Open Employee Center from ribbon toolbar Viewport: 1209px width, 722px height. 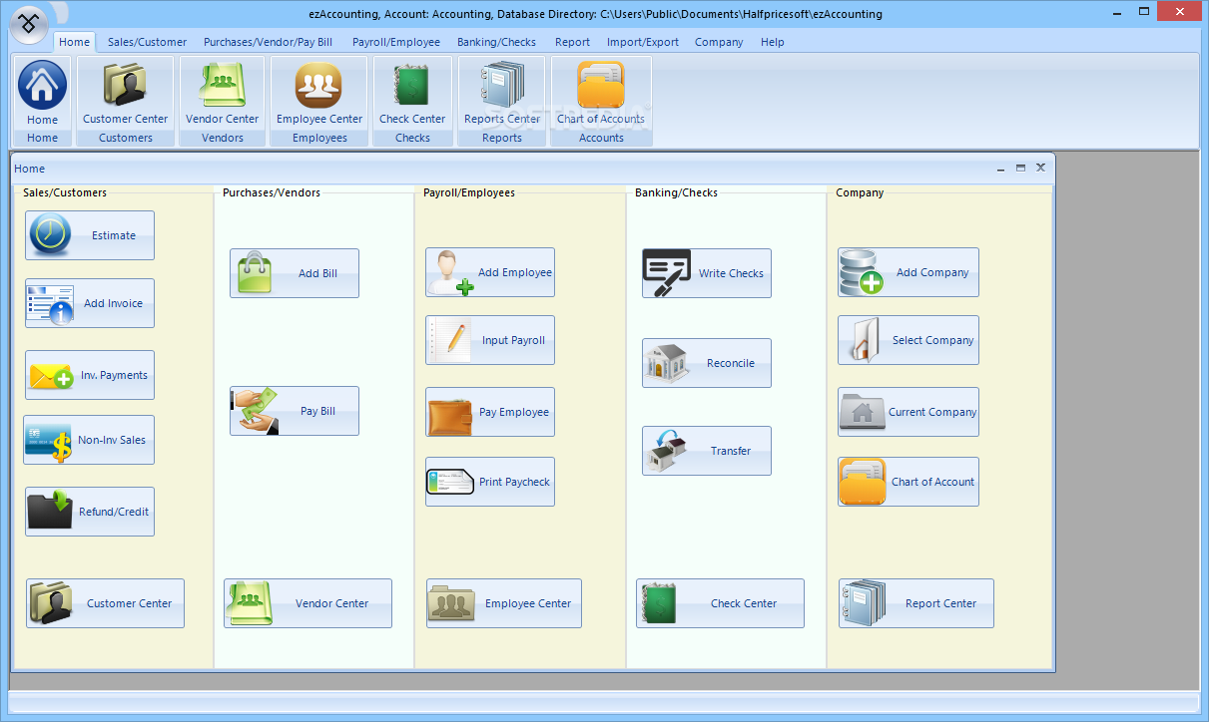tap(319, 94)
